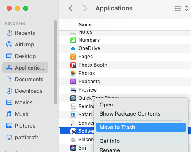
Task: Click the green full screen button
Action: pyautogui.click(x=26, y=8)
